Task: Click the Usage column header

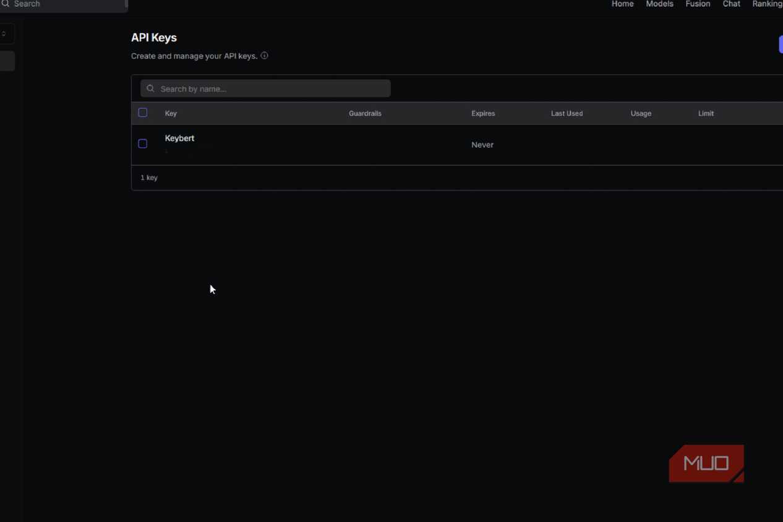Action: 641,113
